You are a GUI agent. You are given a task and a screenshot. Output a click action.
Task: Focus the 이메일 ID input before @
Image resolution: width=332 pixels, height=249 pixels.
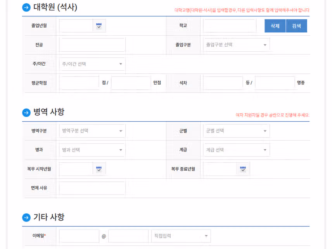click(x=79, y=236)
